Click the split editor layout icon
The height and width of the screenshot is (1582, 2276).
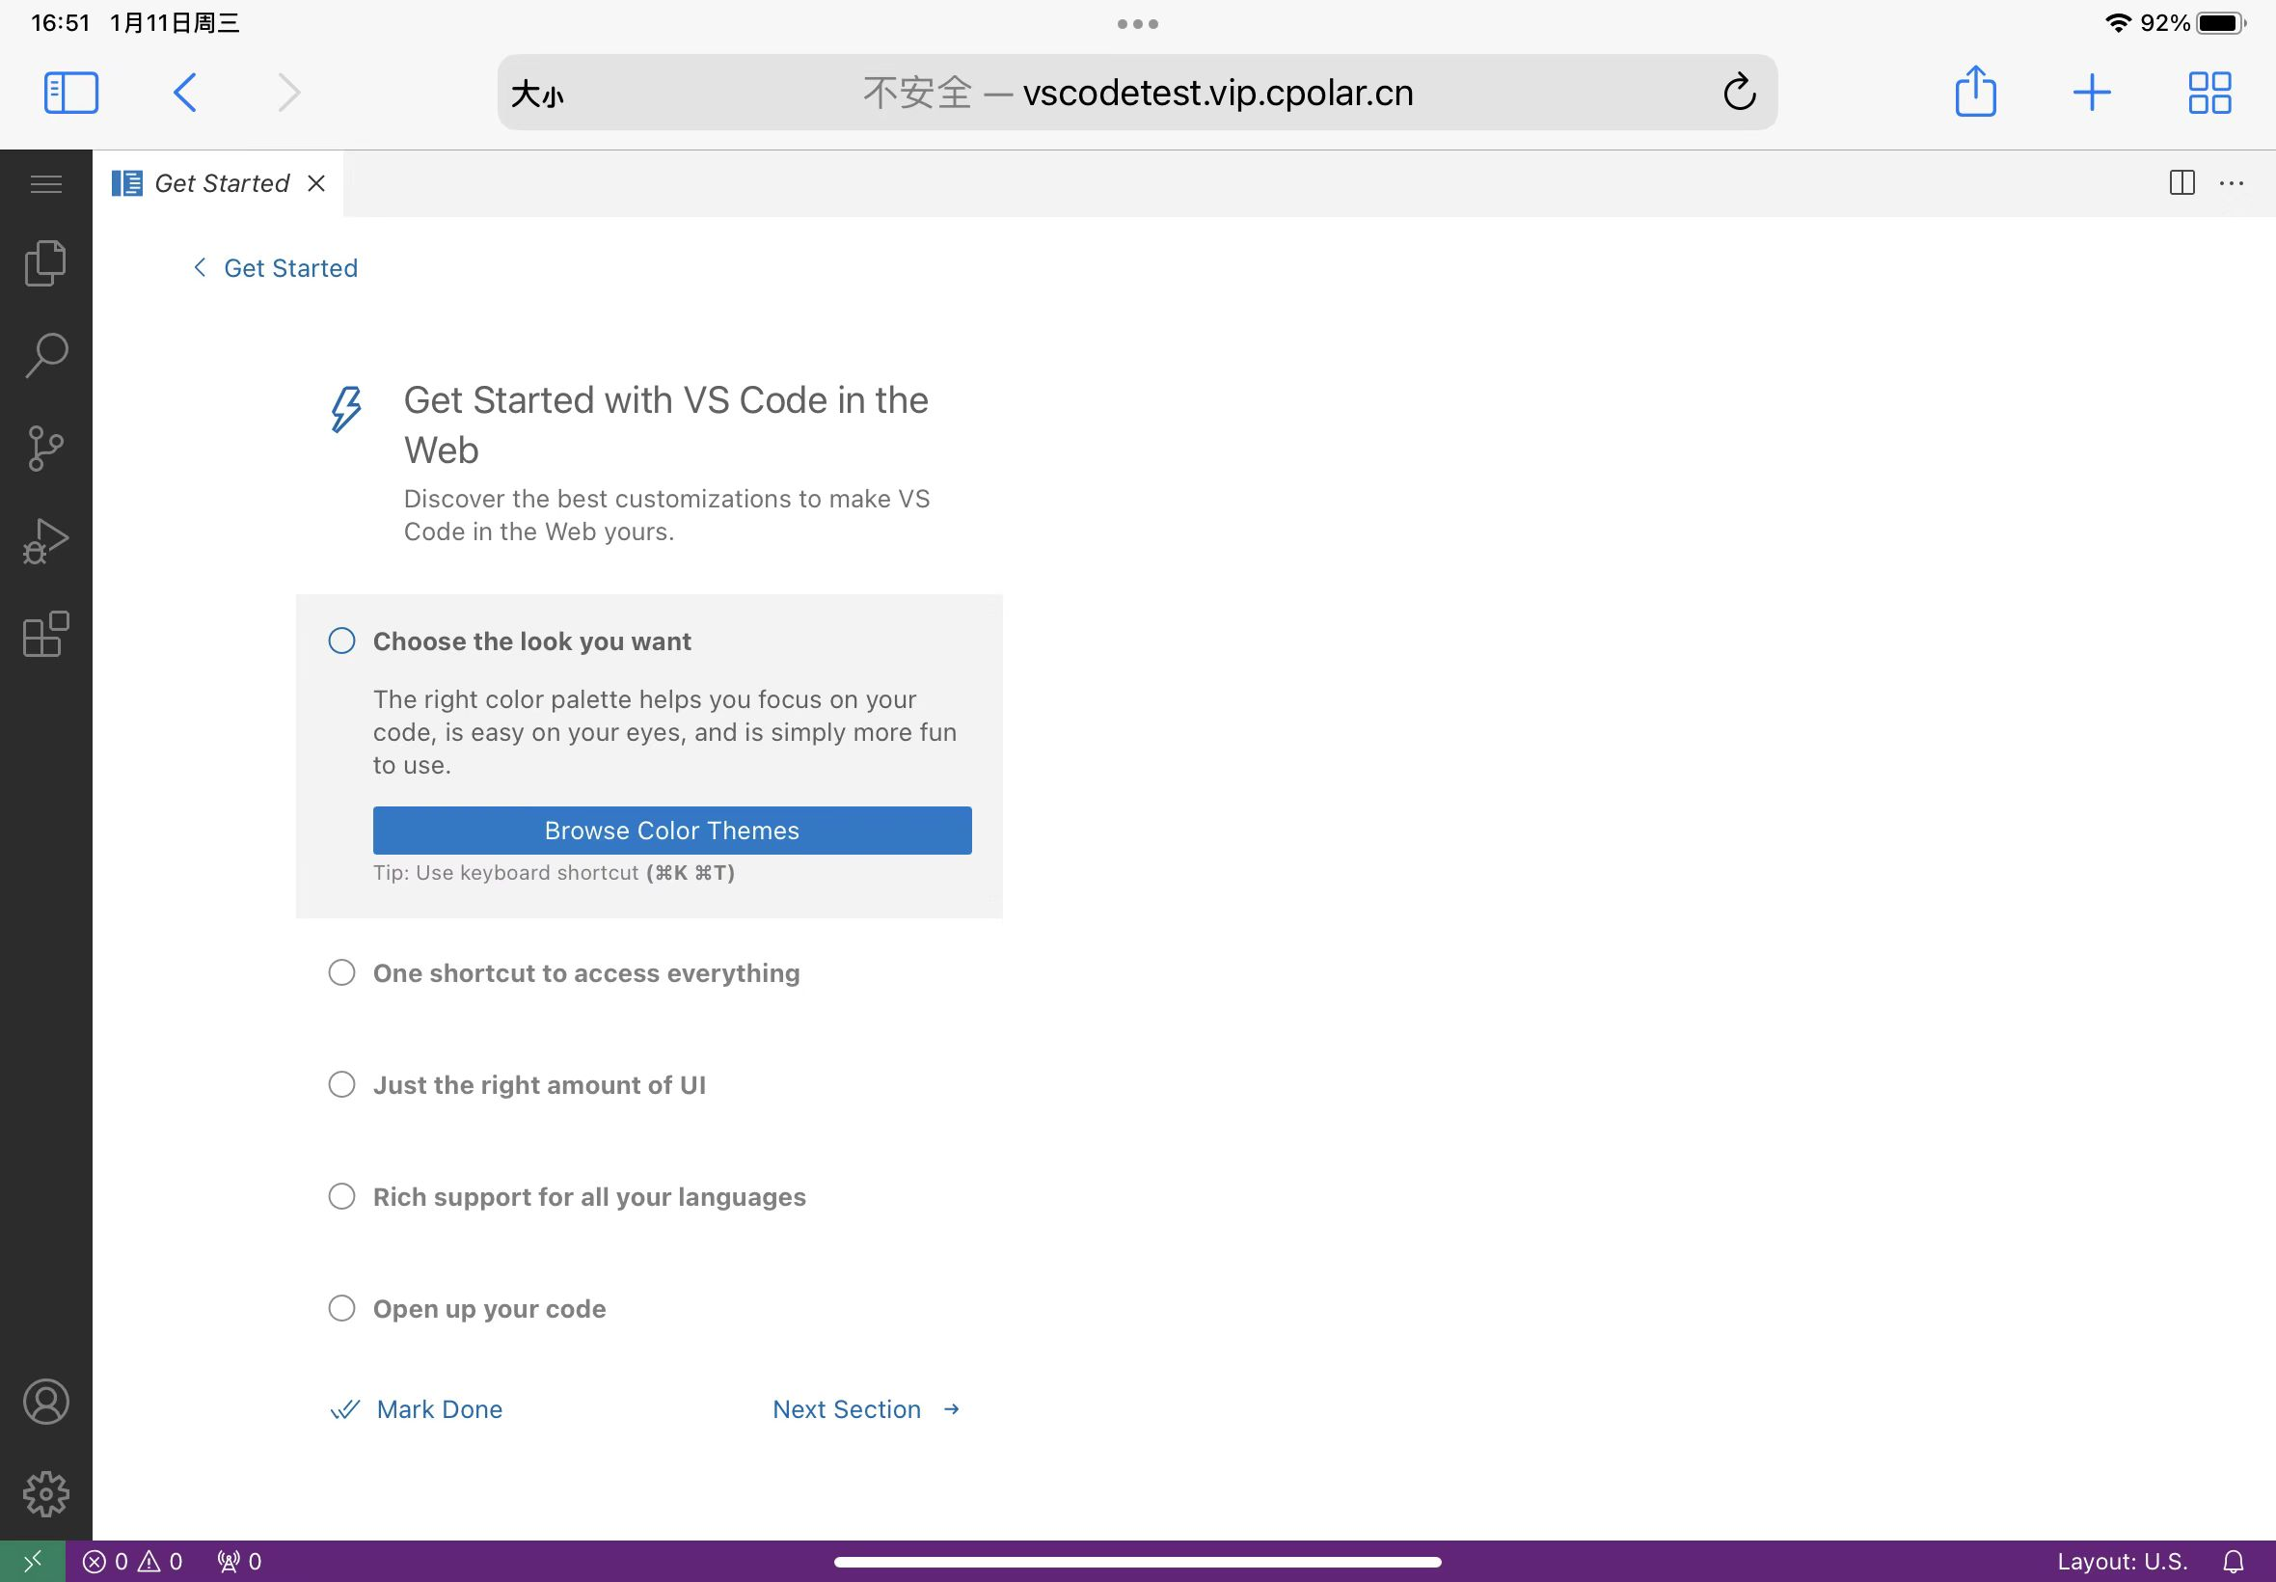[2182, 181]
